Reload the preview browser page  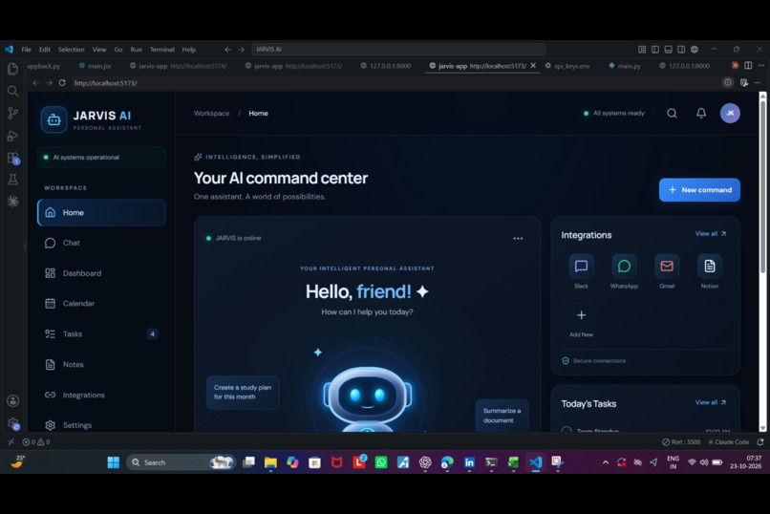62,83
